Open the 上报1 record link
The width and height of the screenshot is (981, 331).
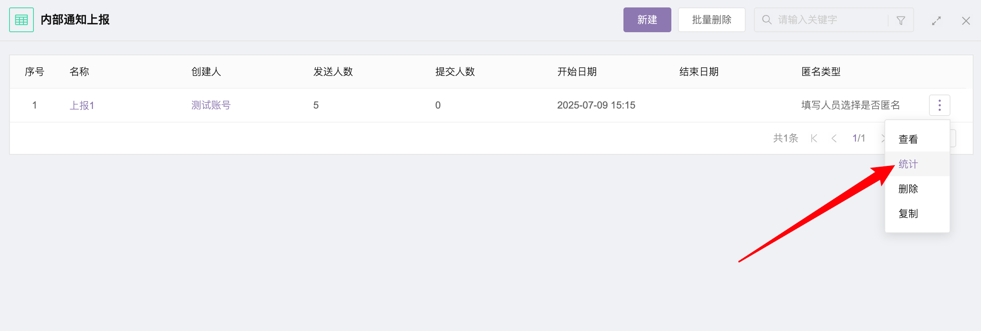click(82, 106)
